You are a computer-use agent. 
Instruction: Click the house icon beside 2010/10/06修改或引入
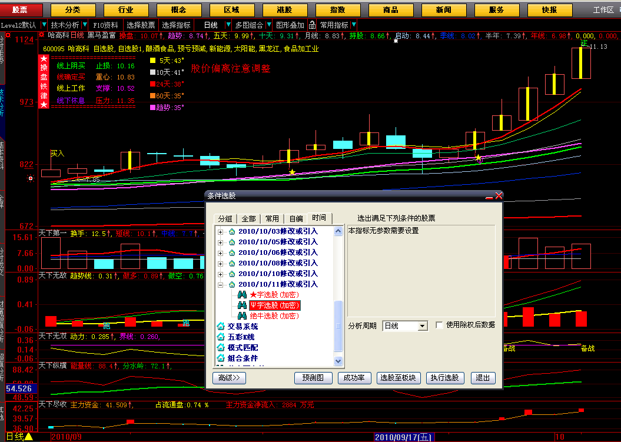pyautogui.click(x=232, y=252)
